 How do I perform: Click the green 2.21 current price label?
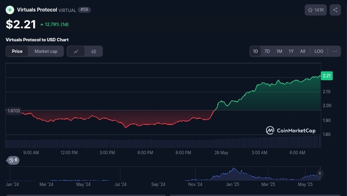[x=327, y=76]
